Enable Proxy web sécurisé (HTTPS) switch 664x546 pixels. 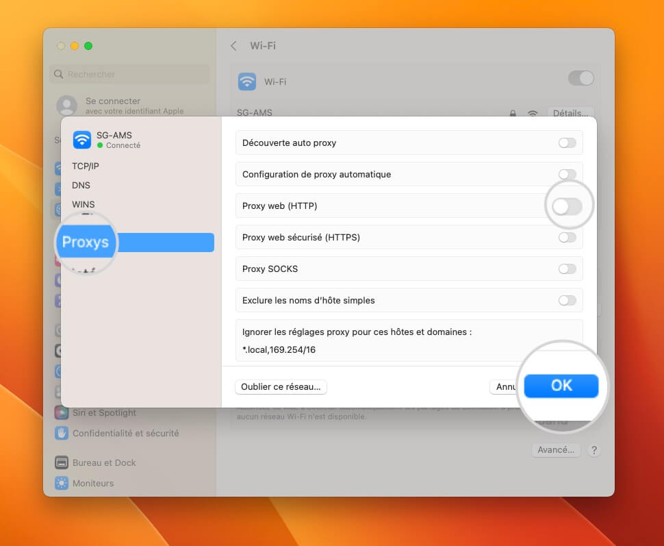pos(567,238)
